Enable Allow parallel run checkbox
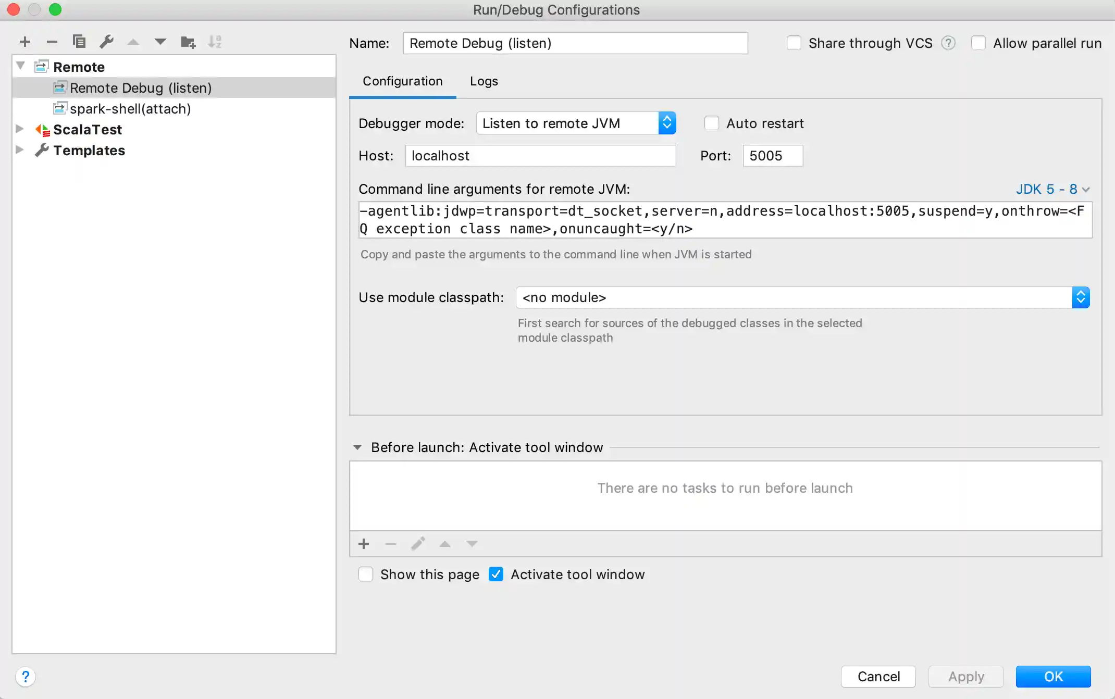The height and width of the screenshot is (699, 1115). tap(978, 43)
